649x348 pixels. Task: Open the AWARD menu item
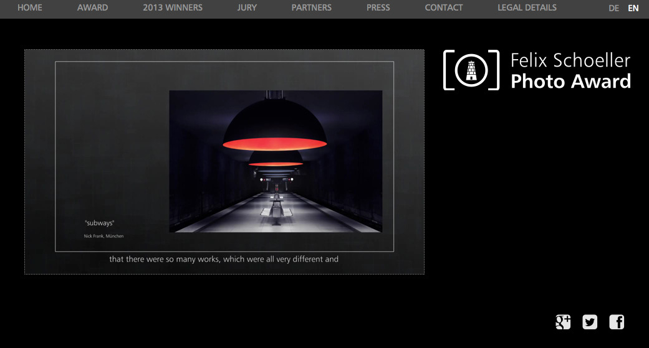coord(92,8)
